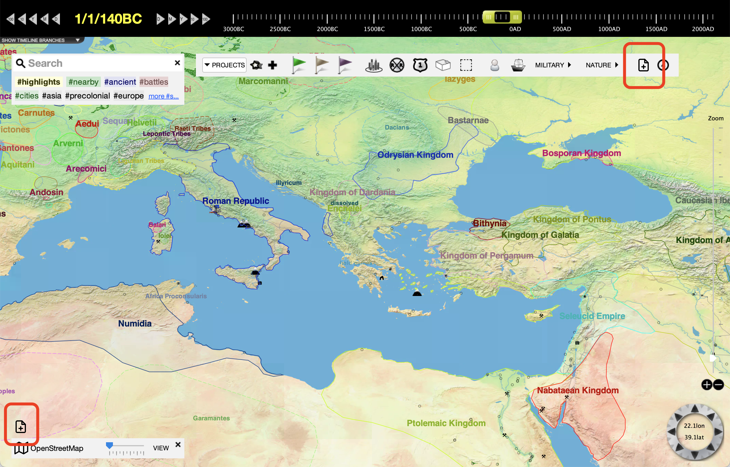Open the NATURE menu
This screenshot has height=467, width=730.
(602, 65)
